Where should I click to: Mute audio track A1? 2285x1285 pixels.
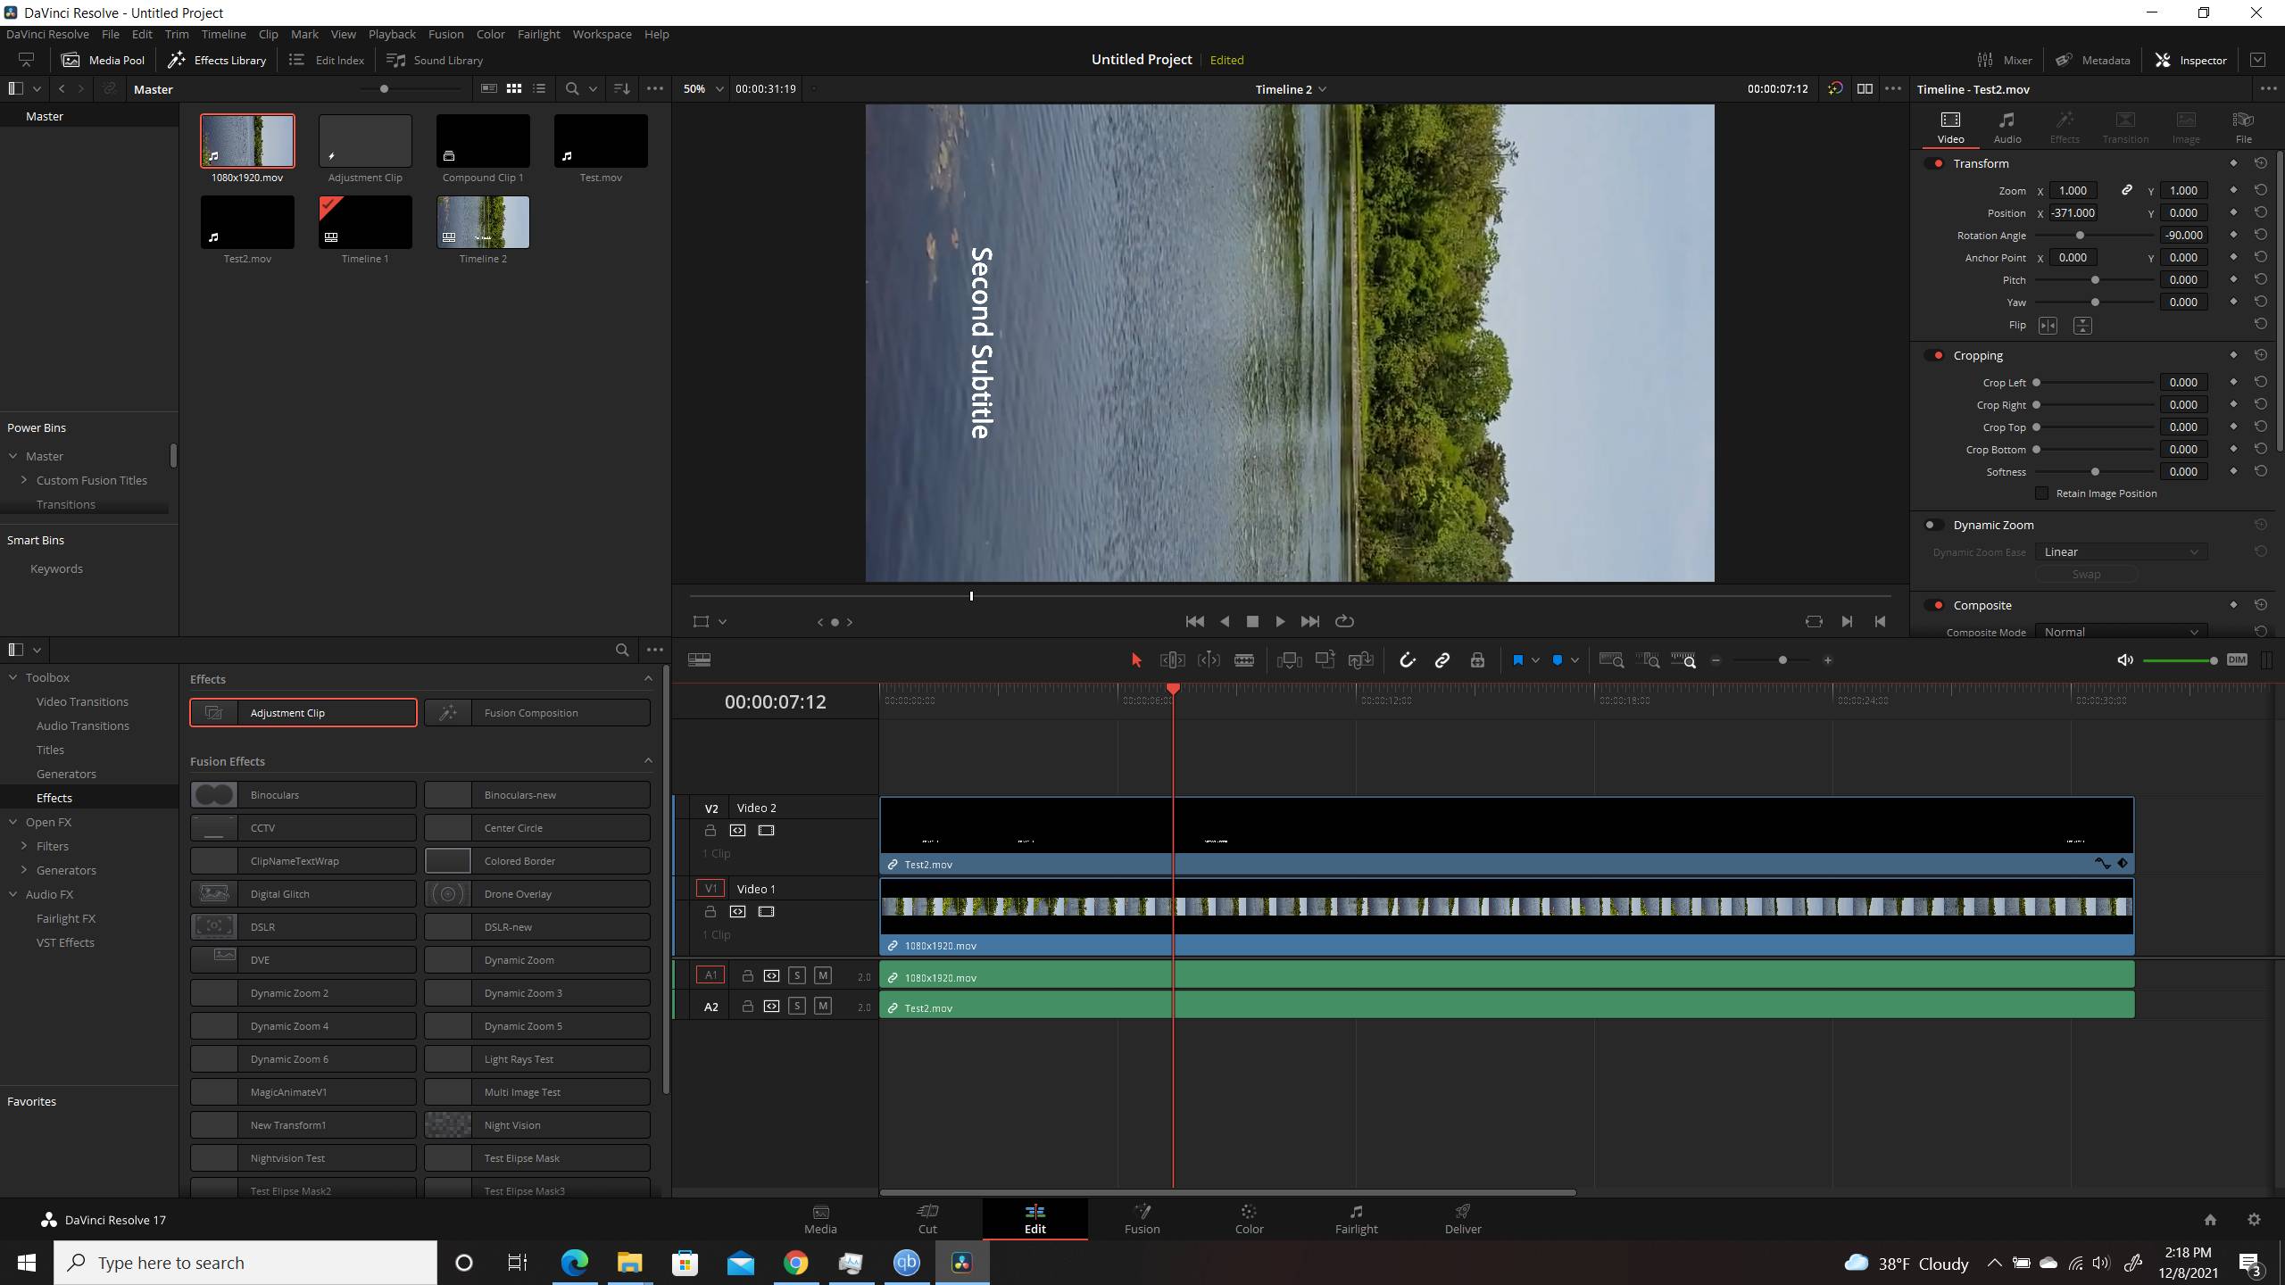pyautogui.click(x=823, y=975)
